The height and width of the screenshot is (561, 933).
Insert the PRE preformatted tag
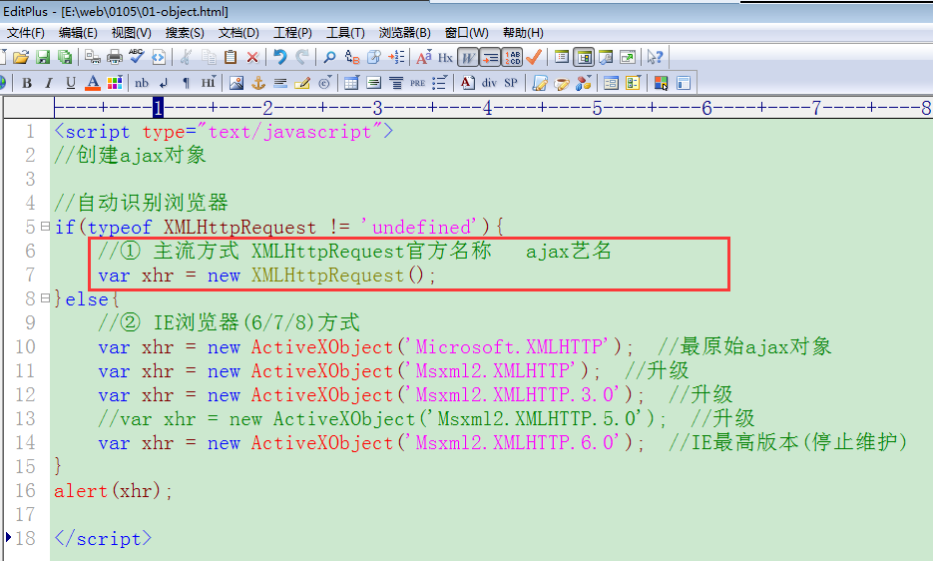click(418, 83)
